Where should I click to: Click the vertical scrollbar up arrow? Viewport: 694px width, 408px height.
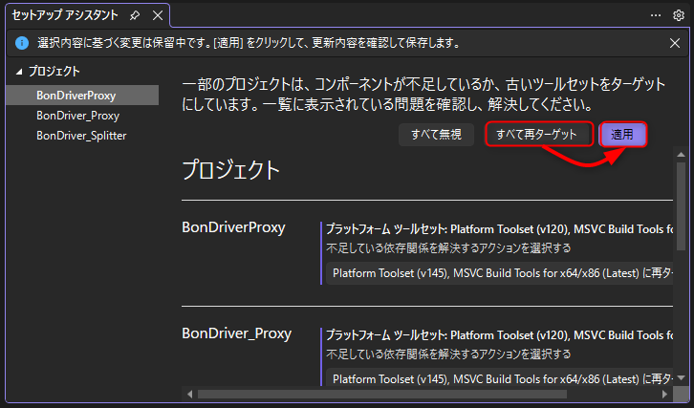(x=680, y=155)
